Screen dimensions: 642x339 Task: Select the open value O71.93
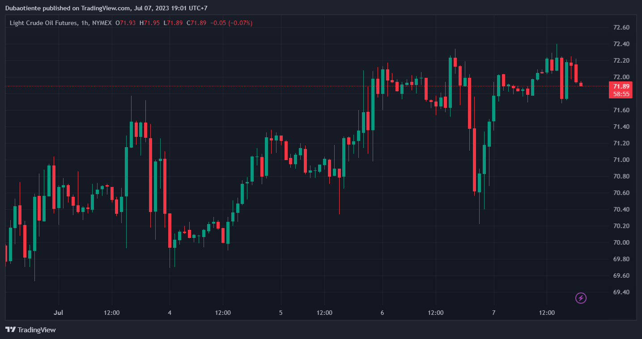(126, 23)
